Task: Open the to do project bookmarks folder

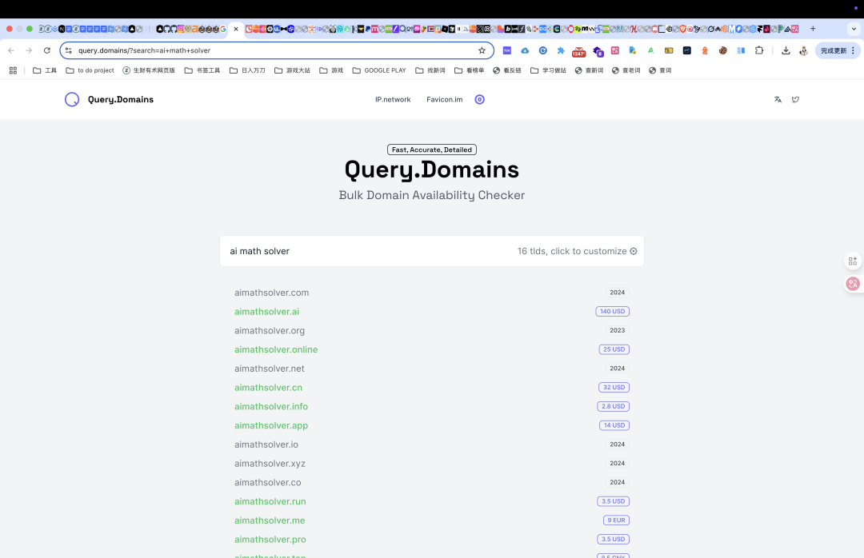Action: point(90,70)
